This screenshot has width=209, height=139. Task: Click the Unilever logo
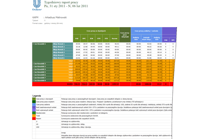37,5
